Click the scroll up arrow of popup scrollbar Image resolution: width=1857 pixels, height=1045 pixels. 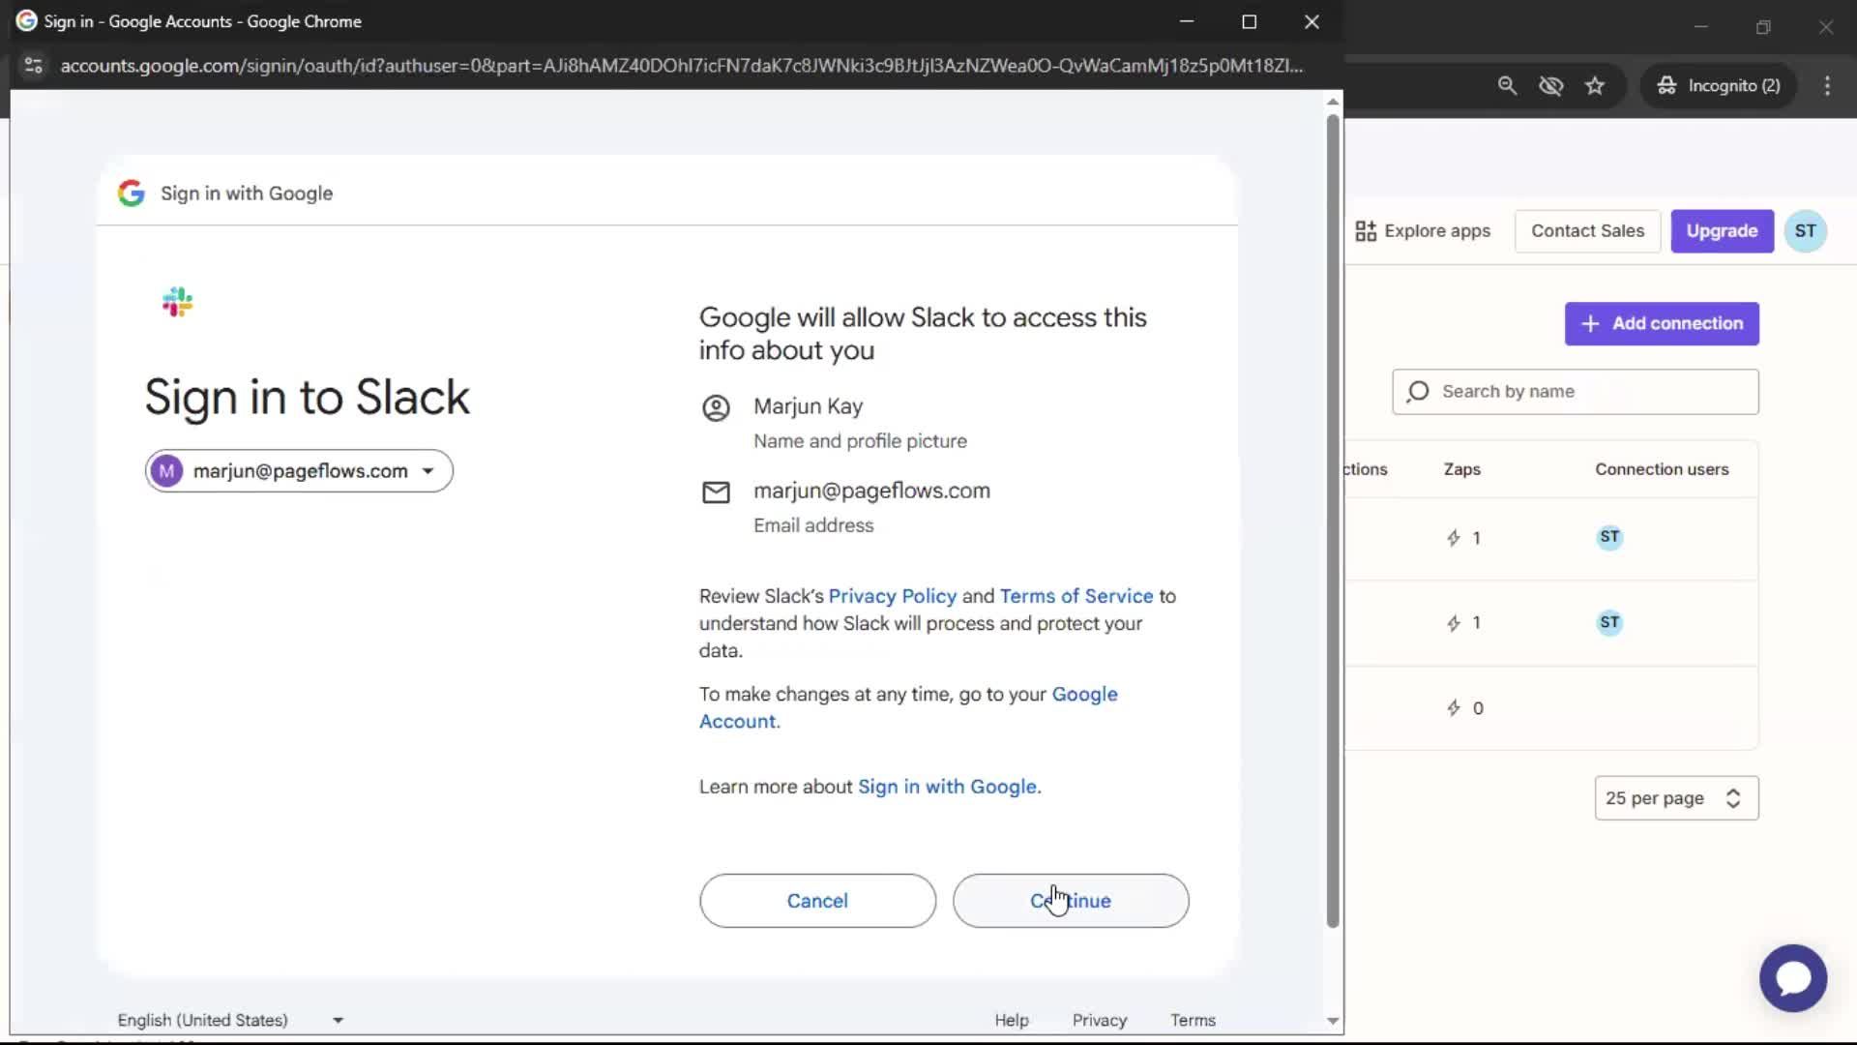tap(1333, 102)
